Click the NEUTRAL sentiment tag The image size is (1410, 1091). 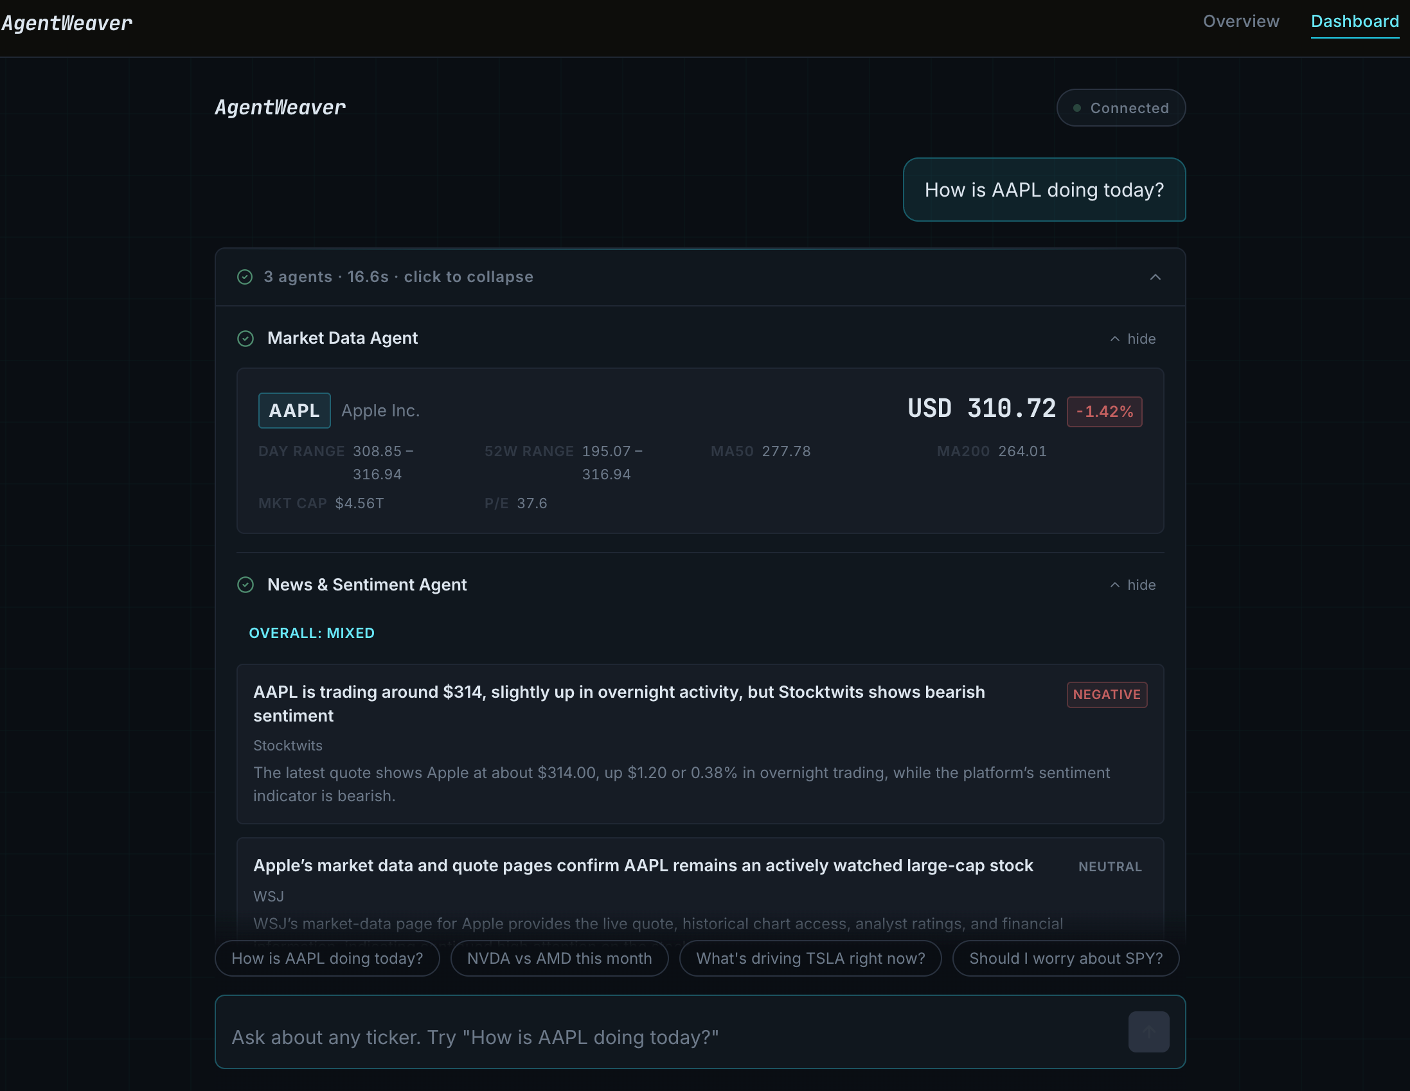pos(1110,867)
